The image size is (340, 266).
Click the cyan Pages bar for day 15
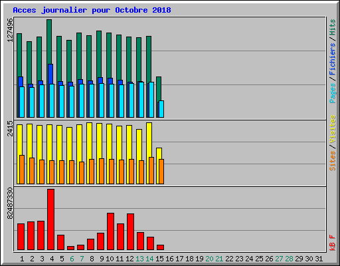(161, 109)
